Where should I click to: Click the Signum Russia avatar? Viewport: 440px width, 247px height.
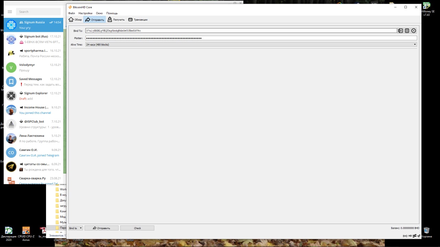point(11,25)
